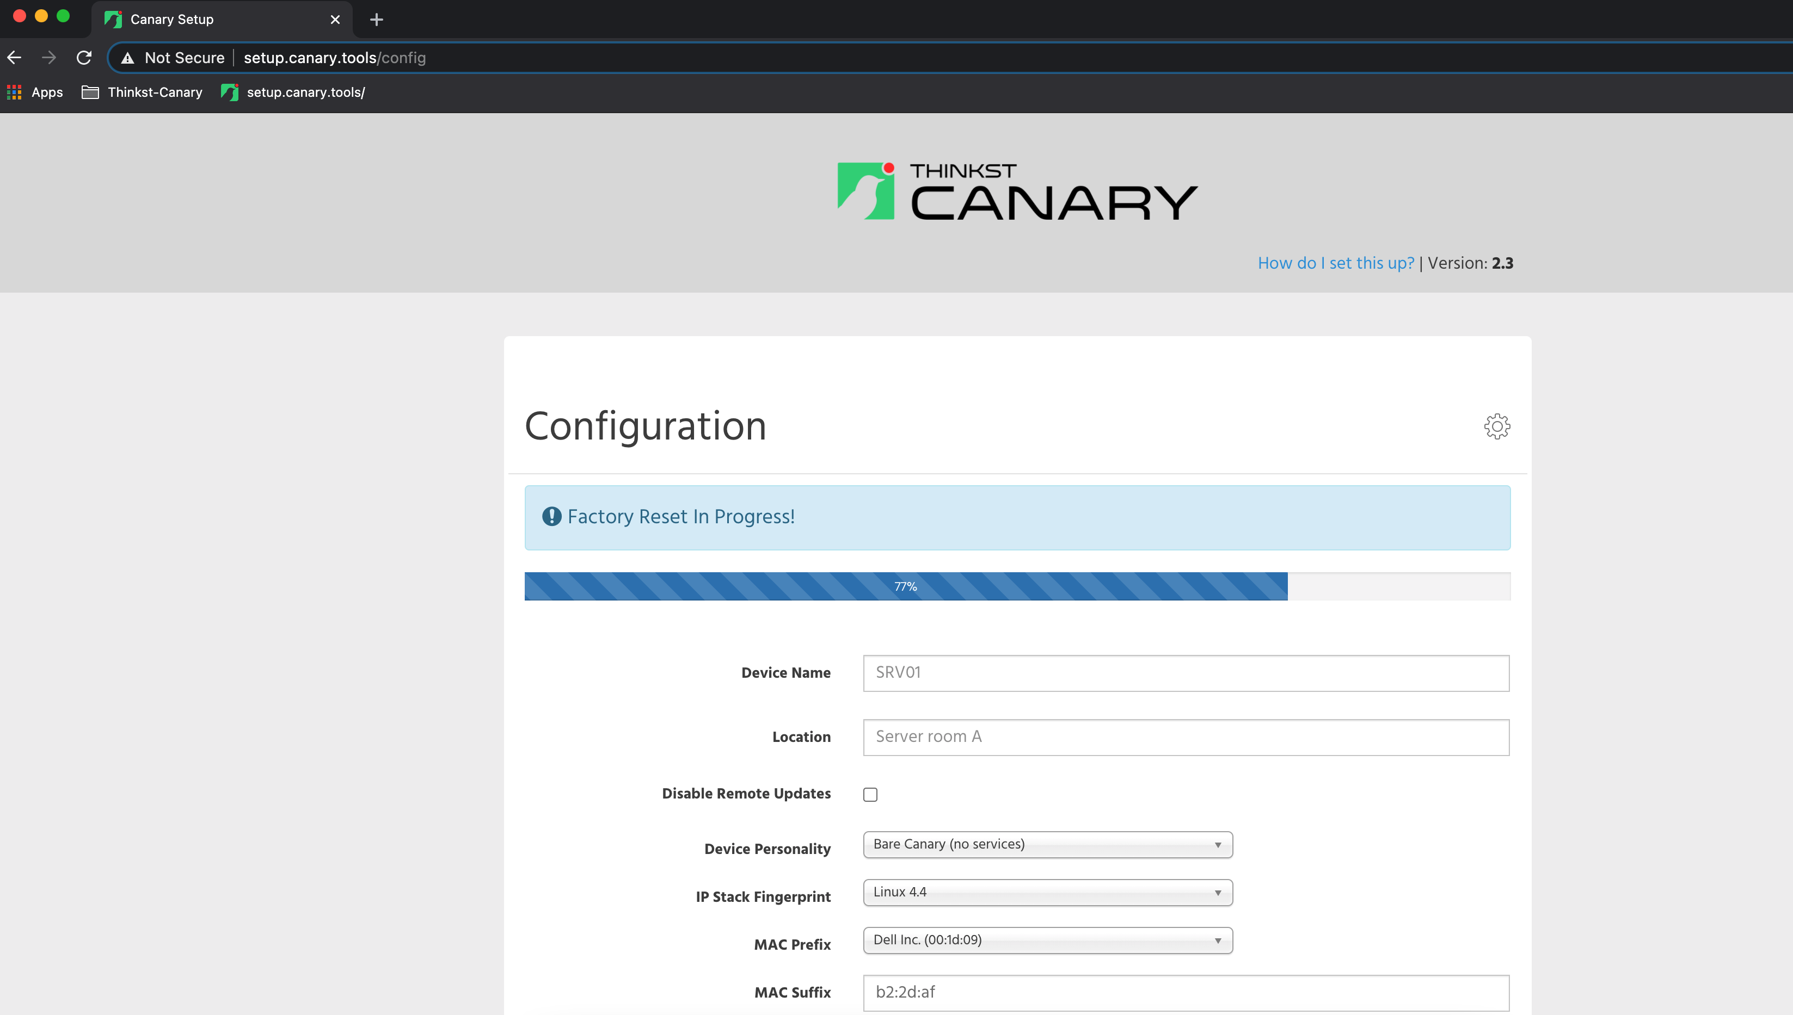1793x1015 pixels.
Task: Reload the page with refresh icon
Action: 84,57
